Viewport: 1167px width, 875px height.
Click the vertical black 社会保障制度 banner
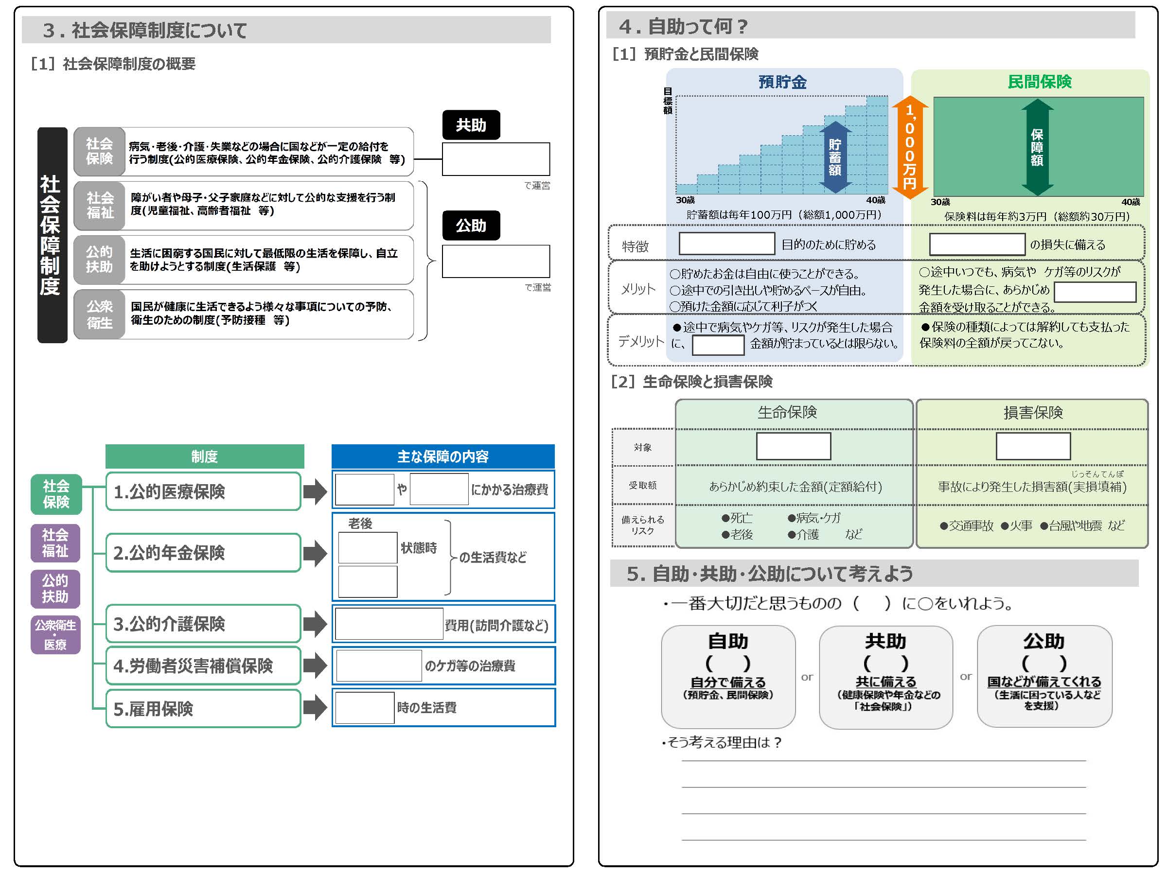(52, 235)
